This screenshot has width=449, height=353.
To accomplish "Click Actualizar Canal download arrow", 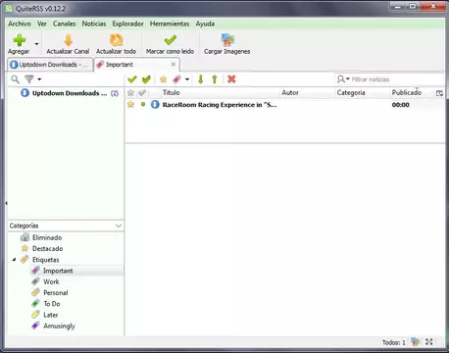I will pos(68,40).
